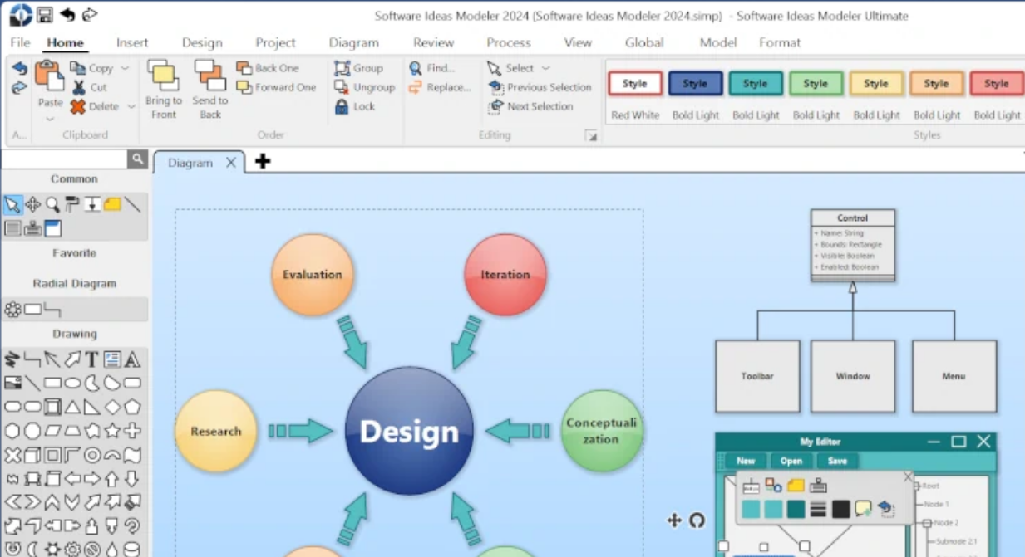Select the yellow Note tool

(x=112, y=204)
